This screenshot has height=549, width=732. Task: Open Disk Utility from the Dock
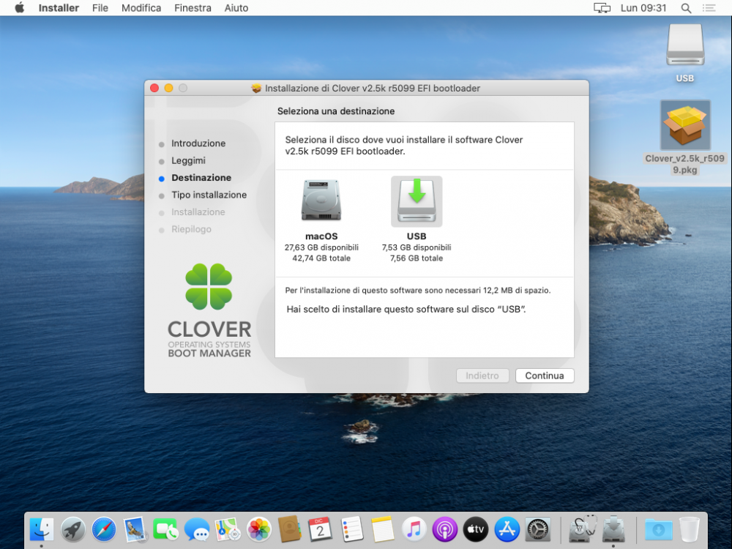coord(582,529)
